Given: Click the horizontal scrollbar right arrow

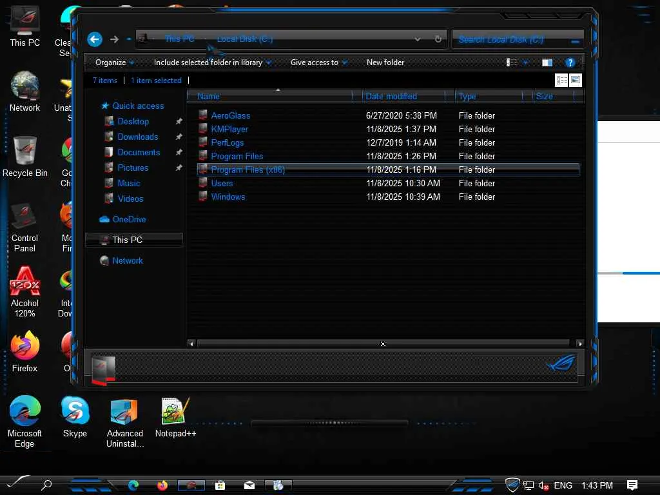Looking at the screenshot, I should point(580,344).
